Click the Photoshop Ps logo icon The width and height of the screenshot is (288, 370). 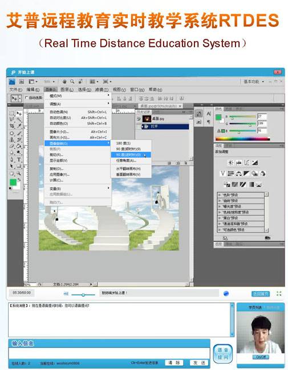[x=12, y=82]
